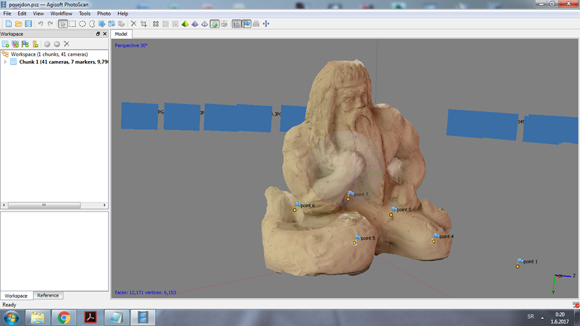Click workspace scrollbar right arrow
580x326 pixels.
105,205
